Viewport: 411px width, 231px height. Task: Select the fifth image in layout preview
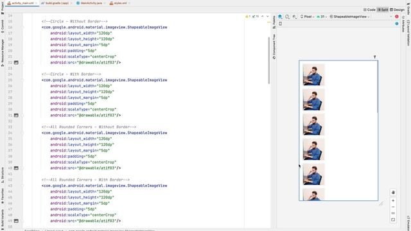(x=313, y=175)
